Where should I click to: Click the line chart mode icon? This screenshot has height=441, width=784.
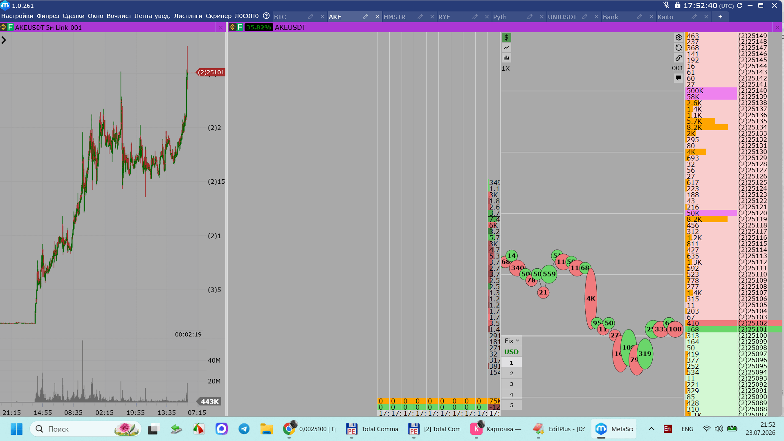[506, 48]
